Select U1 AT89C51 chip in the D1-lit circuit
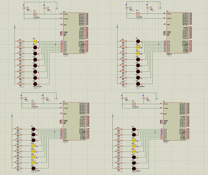208x175 pixels. [74, 33]
